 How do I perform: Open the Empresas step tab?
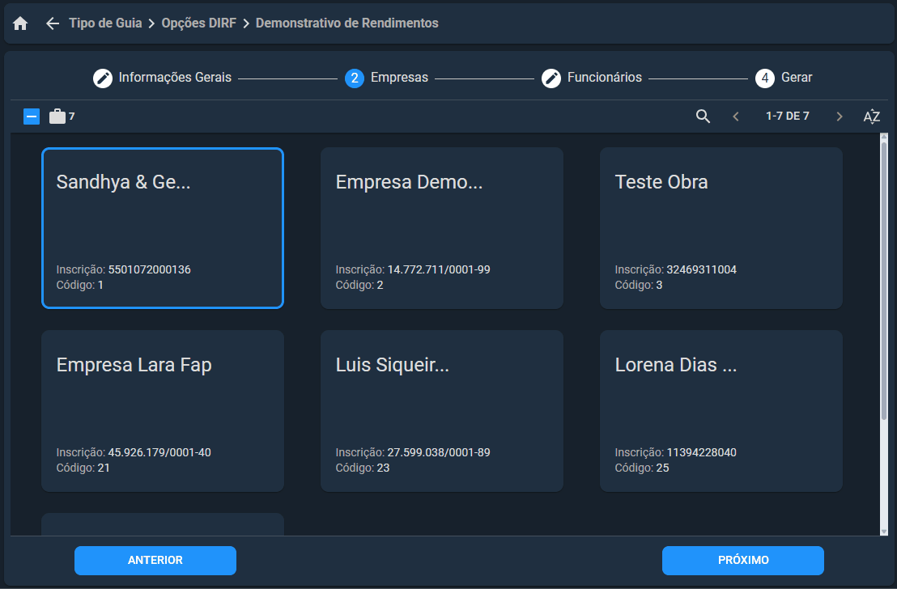pos(387,78)
